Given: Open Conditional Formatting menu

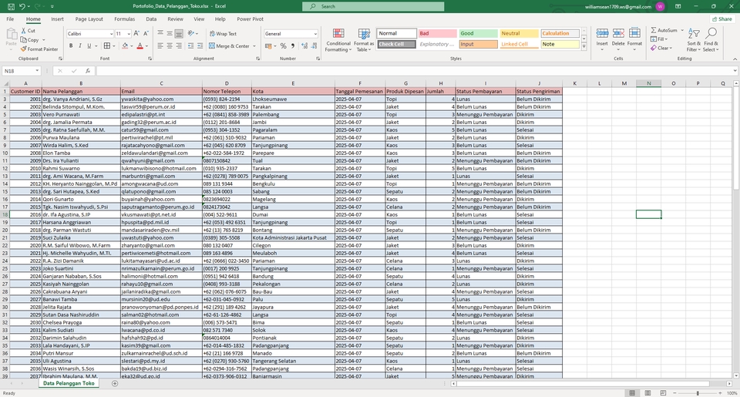Looking at the screenshot, I should [338, 39].
